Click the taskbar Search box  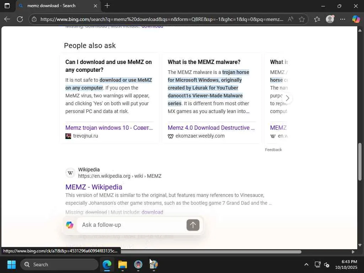59,264
